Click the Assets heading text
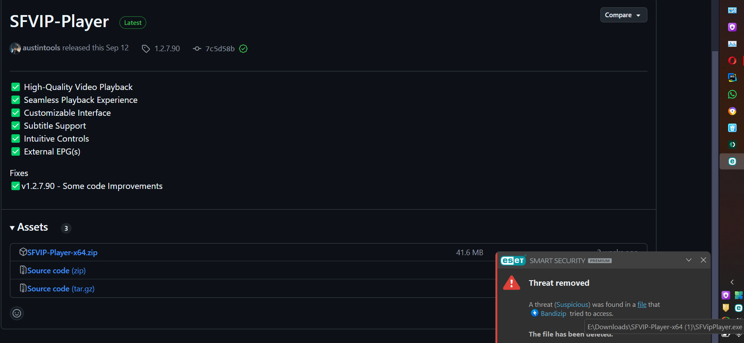 (x=33, y=227)
